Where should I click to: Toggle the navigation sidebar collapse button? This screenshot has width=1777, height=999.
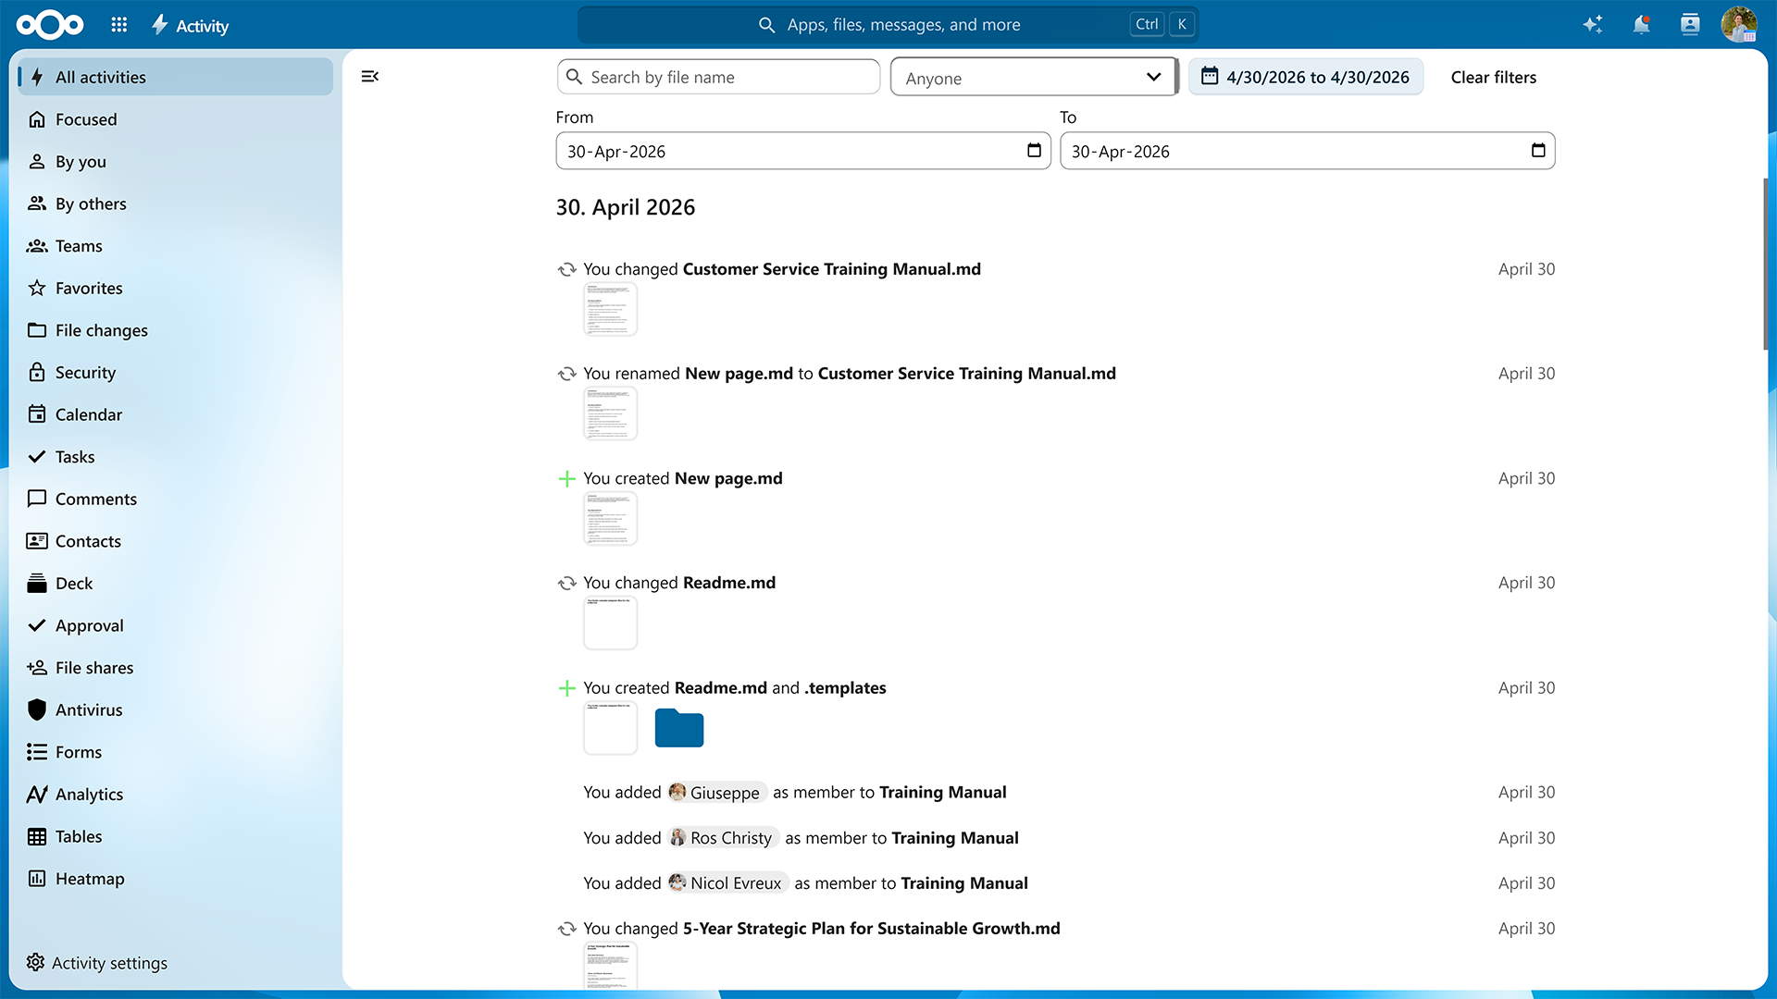pos(370,76)
